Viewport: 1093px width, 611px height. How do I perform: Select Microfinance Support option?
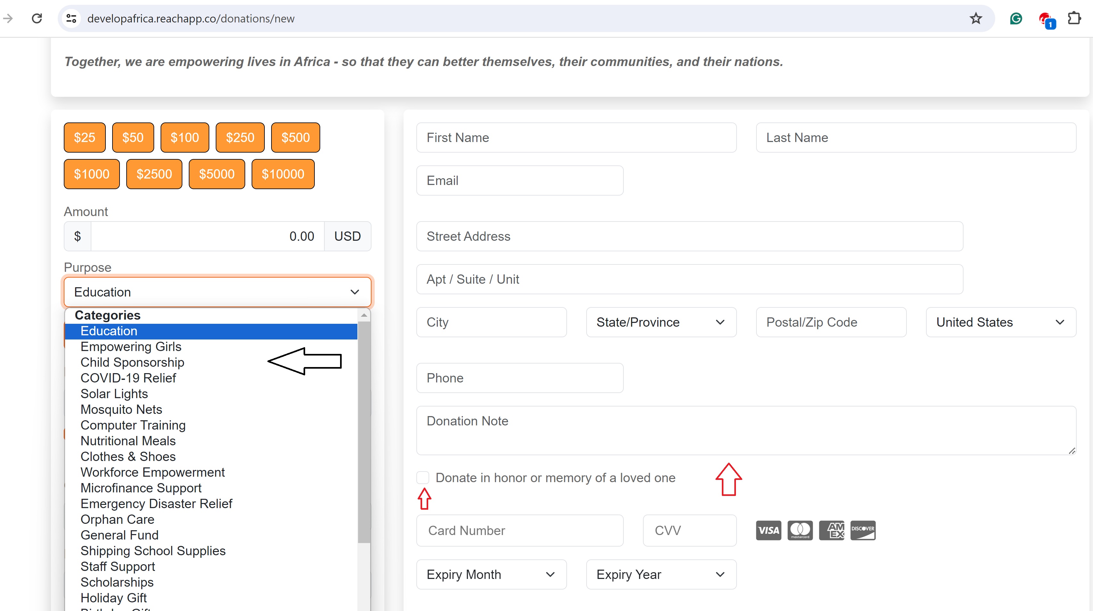(x=211, y=488)
